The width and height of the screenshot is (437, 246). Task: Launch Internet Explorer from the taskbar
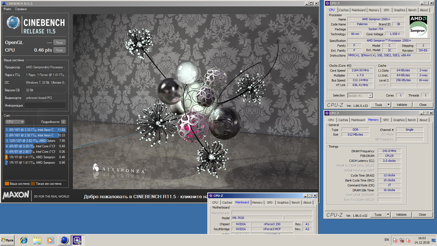[24, 240]
